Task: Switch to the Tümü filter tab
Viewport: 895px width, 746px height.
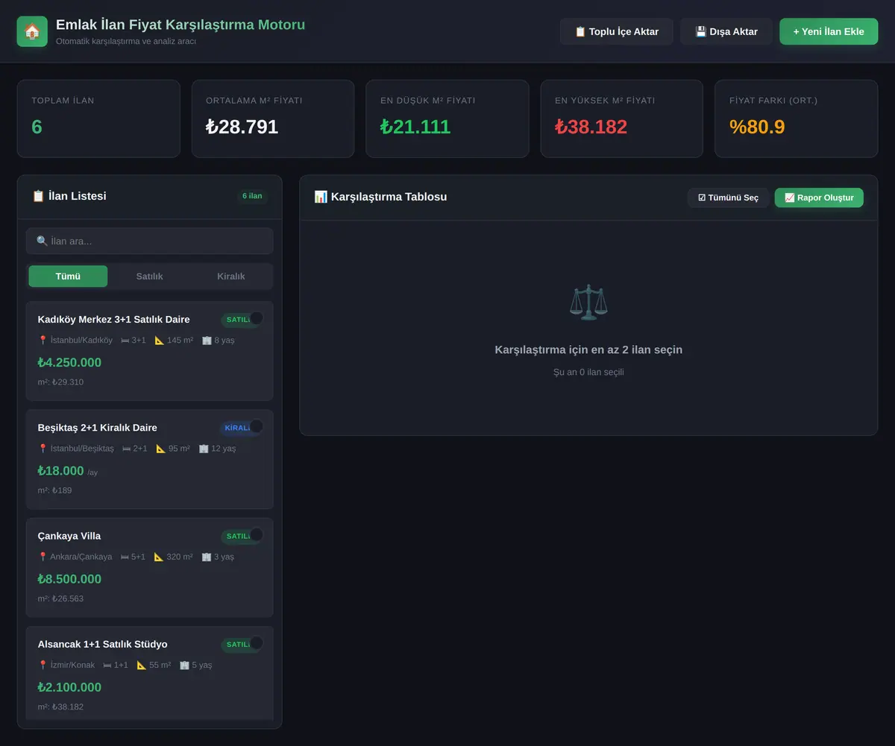Action: click(x=68, y=276)
